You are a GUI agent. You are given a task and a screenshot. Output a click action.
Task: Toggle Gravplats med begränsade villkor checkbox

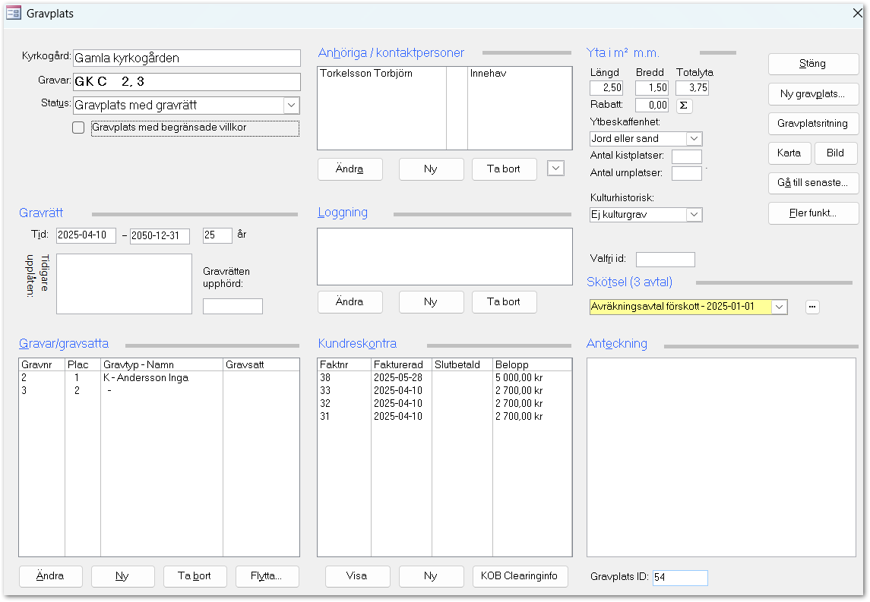pos(78,128)
